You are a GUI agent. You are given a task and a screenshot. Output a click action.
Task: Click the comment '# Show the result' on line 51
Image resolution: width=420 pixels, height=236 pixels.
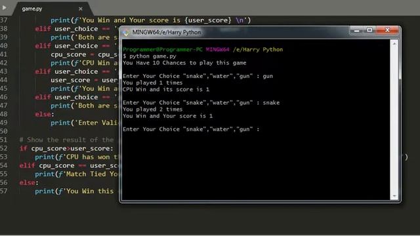click(66, 140)
